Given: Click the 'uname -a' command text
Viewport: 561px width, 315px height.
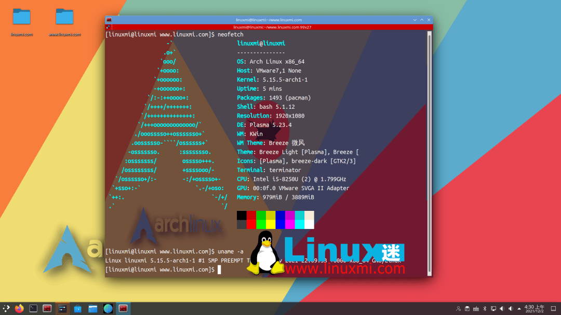Looking at the screenshot, I should click(231, 251).
